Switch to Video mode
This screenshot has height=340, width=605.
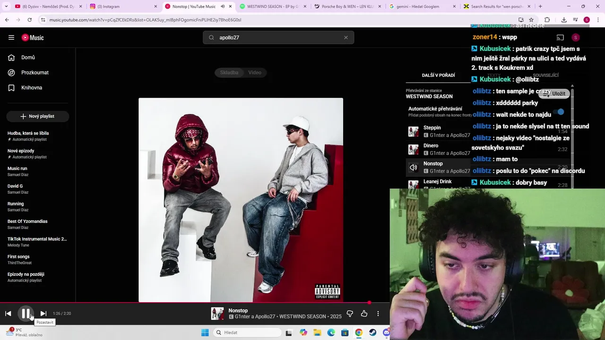click(x=255, y=72)
